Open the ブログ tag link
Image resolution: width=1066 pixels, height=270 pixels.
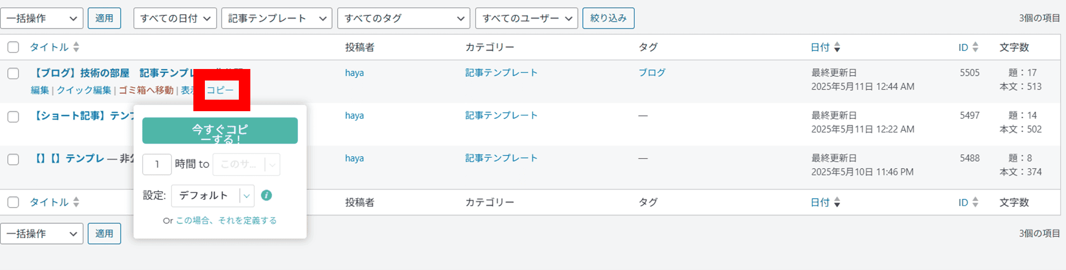click(x=652, y=72)
